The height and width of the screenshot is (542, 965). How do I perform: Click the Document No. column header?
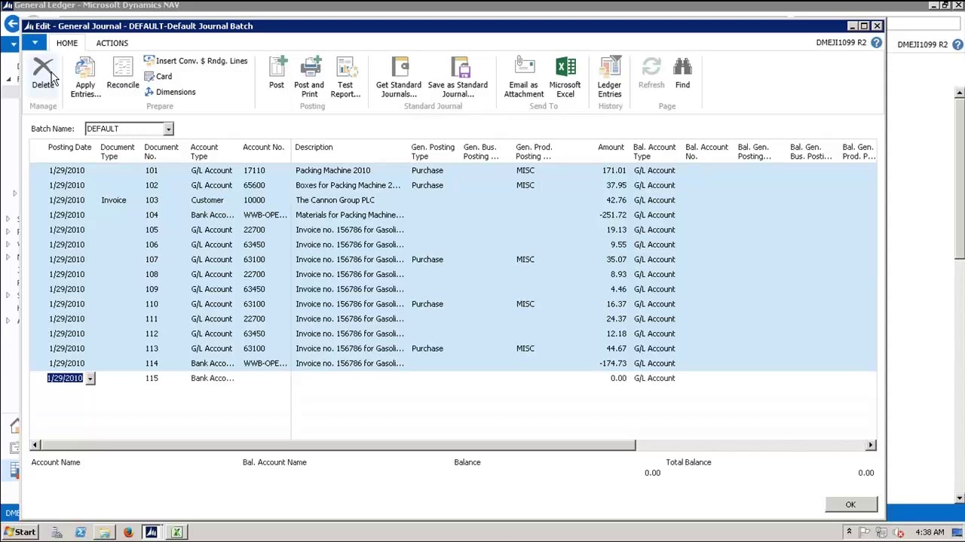coord(161,152)
